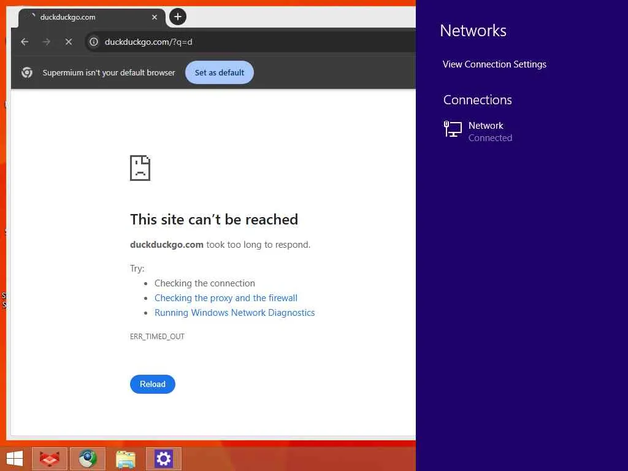628x471 pixels.
Task: Click the forward navigation arrow
Action: click(47, 42)
